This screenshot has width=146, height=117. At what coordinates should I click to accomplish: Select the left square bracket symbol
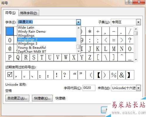click(98, 57)
